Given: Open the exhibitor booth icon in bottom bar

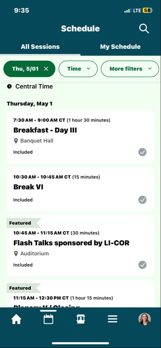Looking at the screenshot, I should [80, 319].
